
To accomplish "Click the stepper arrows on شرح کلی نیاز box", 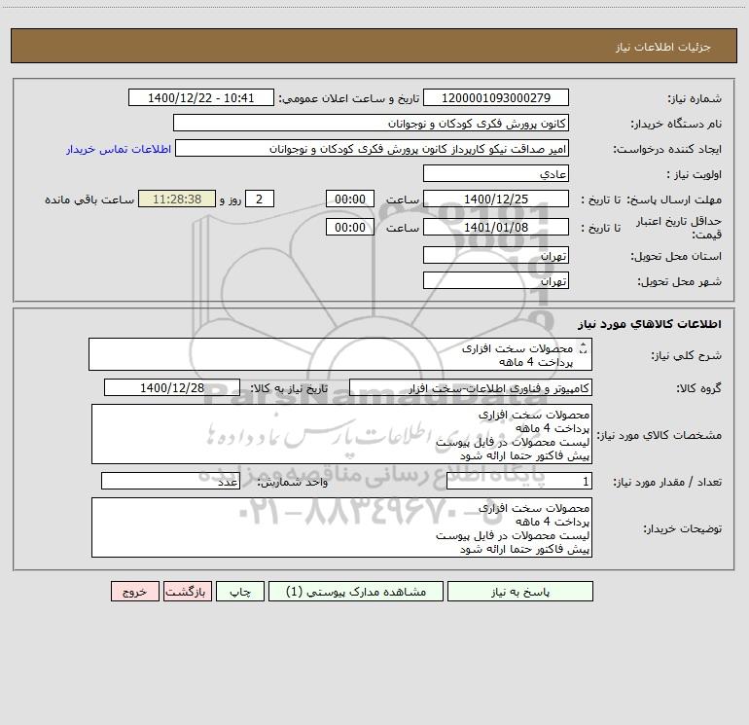I will tap(583, 349).
